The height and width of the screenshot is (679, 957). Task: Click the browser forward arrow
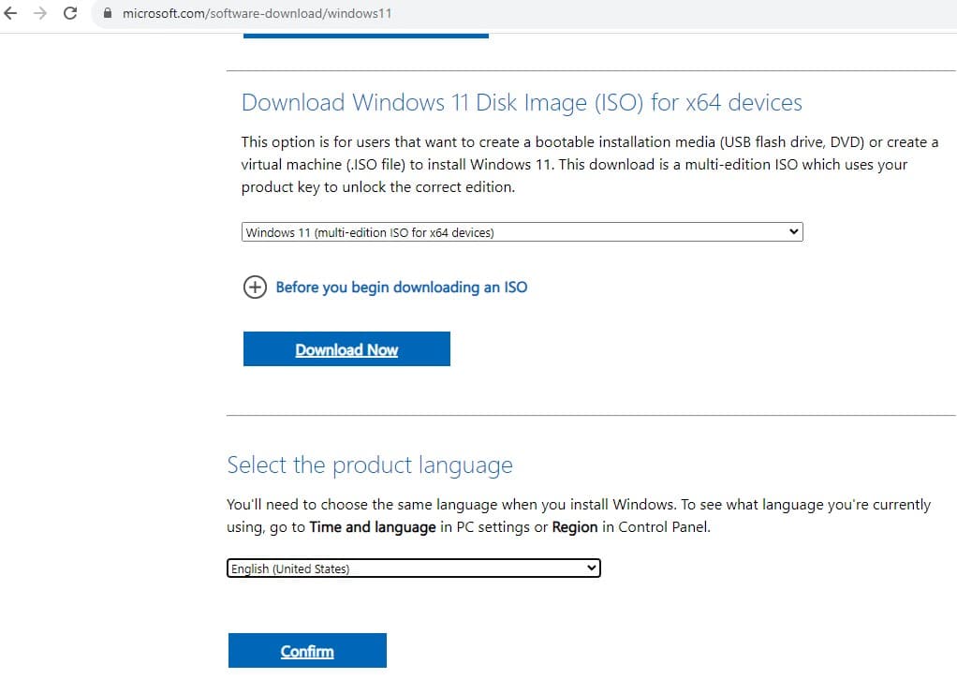click(39, 14)
